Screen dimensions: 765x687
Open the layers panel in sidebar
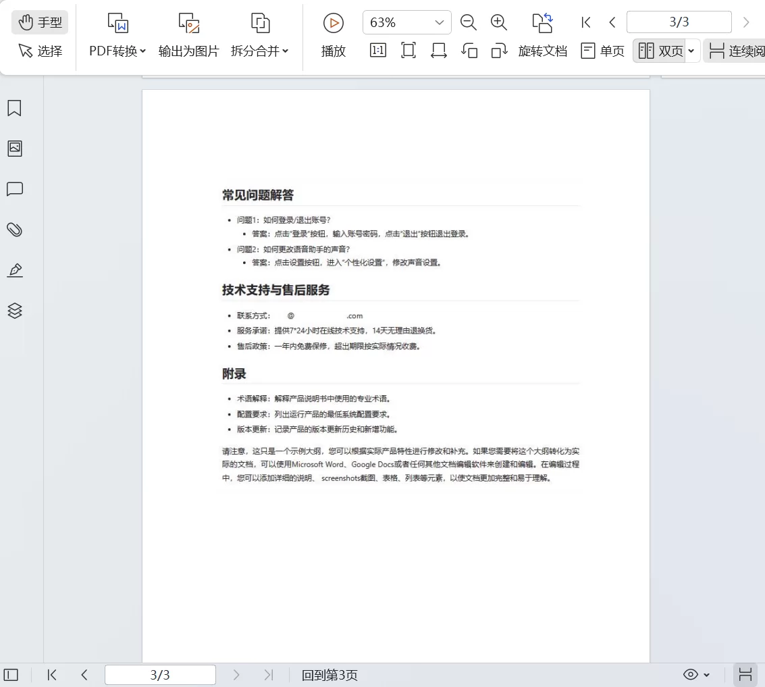point(14,311)
